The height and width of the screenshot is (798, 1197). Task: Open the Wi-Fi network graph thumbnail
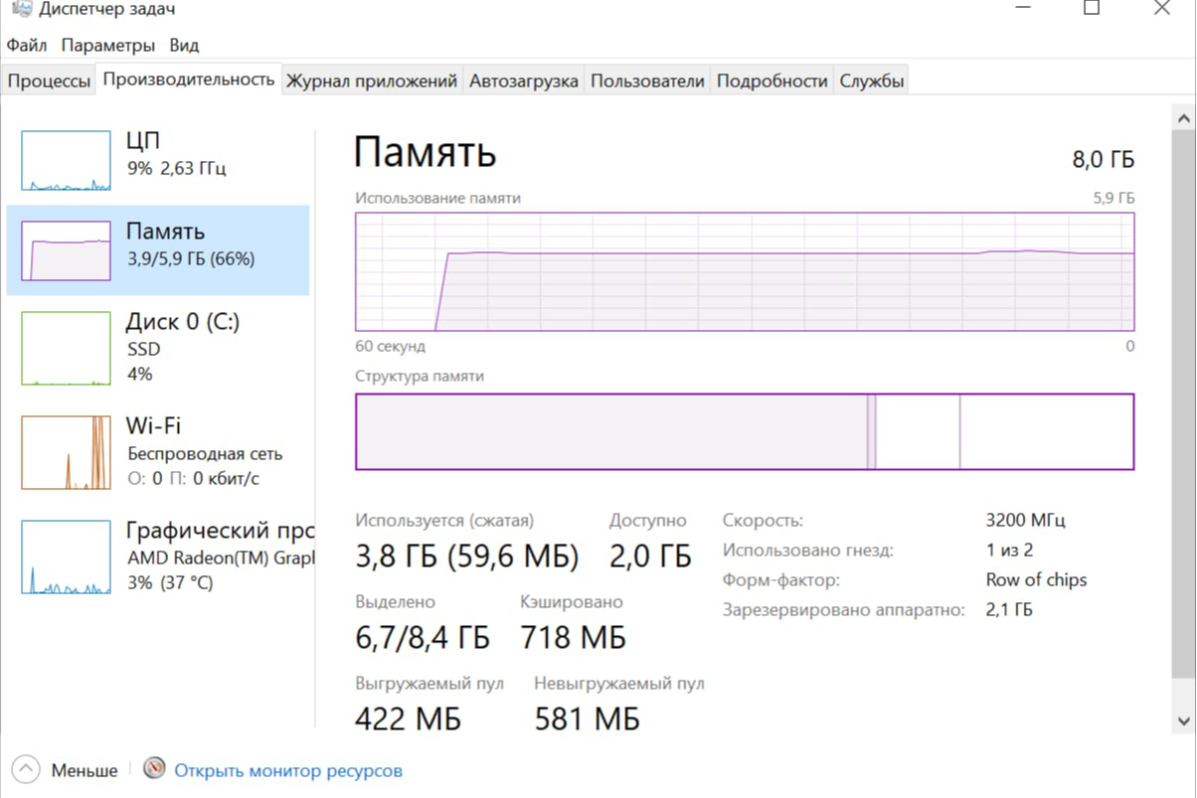pyautogui.click(x=66, y=452)
